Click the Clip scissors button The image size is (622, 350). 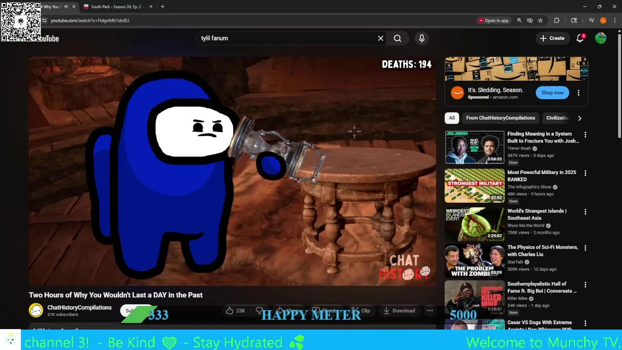point(361,311)
